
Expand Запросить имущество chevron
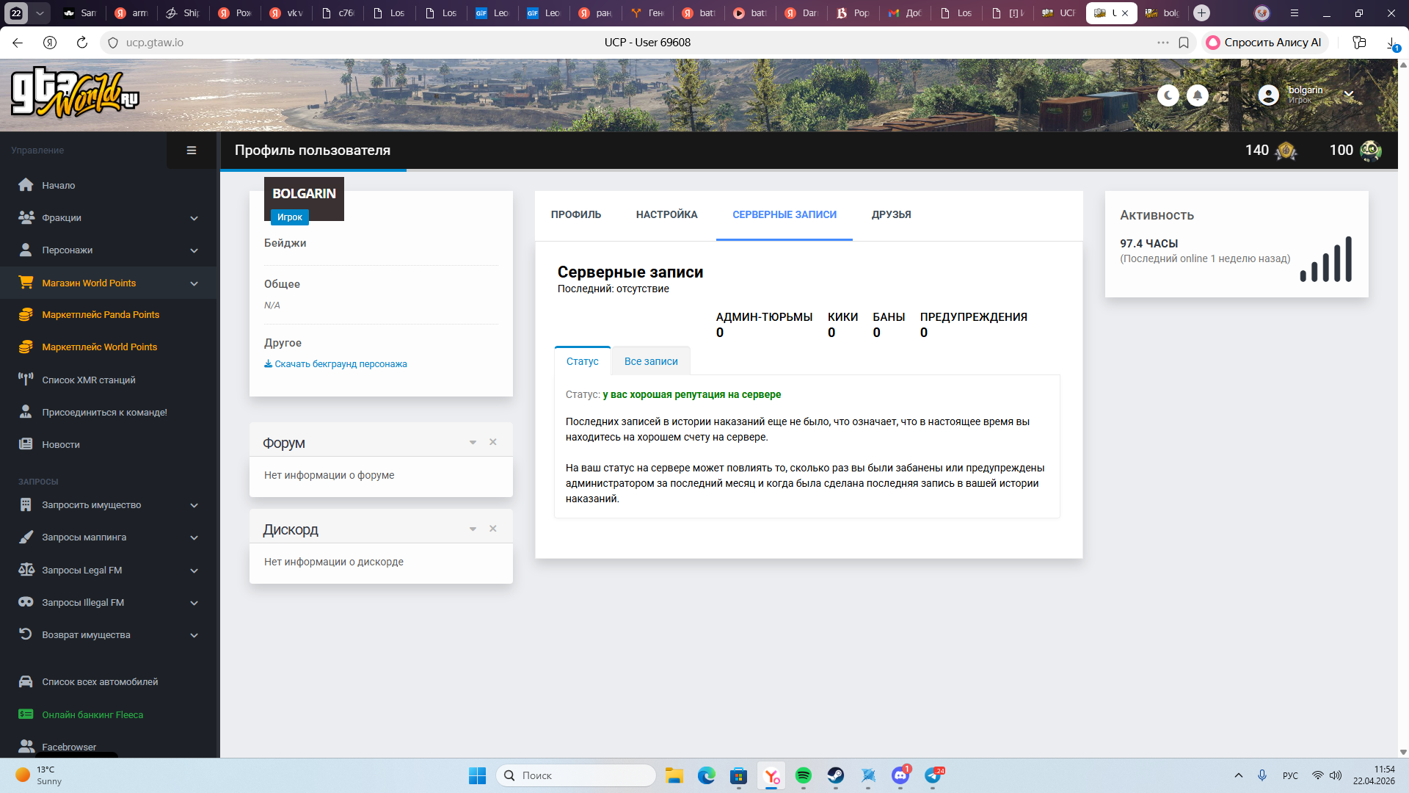(194, 505)
